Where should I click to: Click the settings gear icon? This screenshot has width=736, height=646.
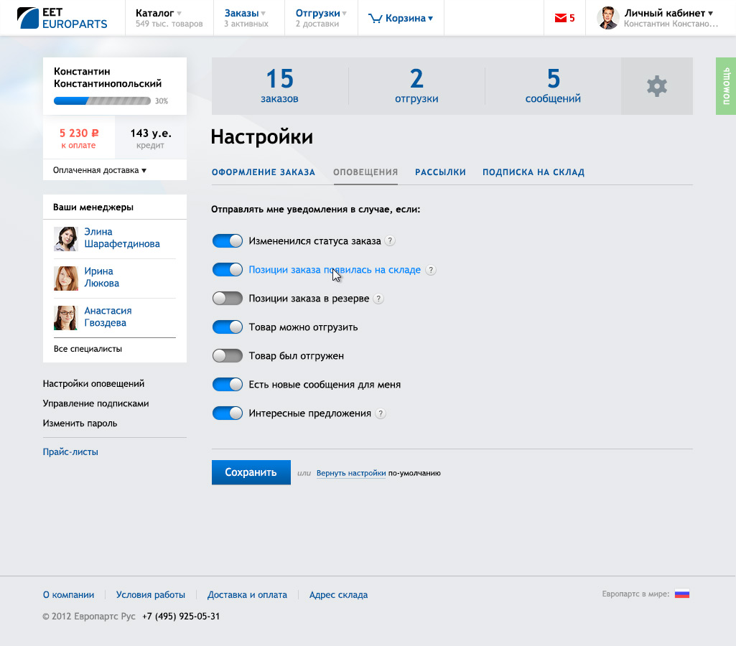click(x=656, y=86)
